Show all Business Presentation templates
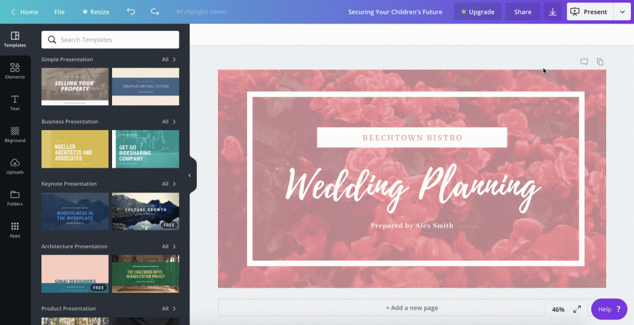634x325 pixels. click(x=169, y=122)
